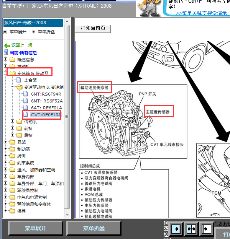This screenshot has width=230, height=239.
Task: Click the sidebar scrollbar up arrow
Action: point(67,21)
